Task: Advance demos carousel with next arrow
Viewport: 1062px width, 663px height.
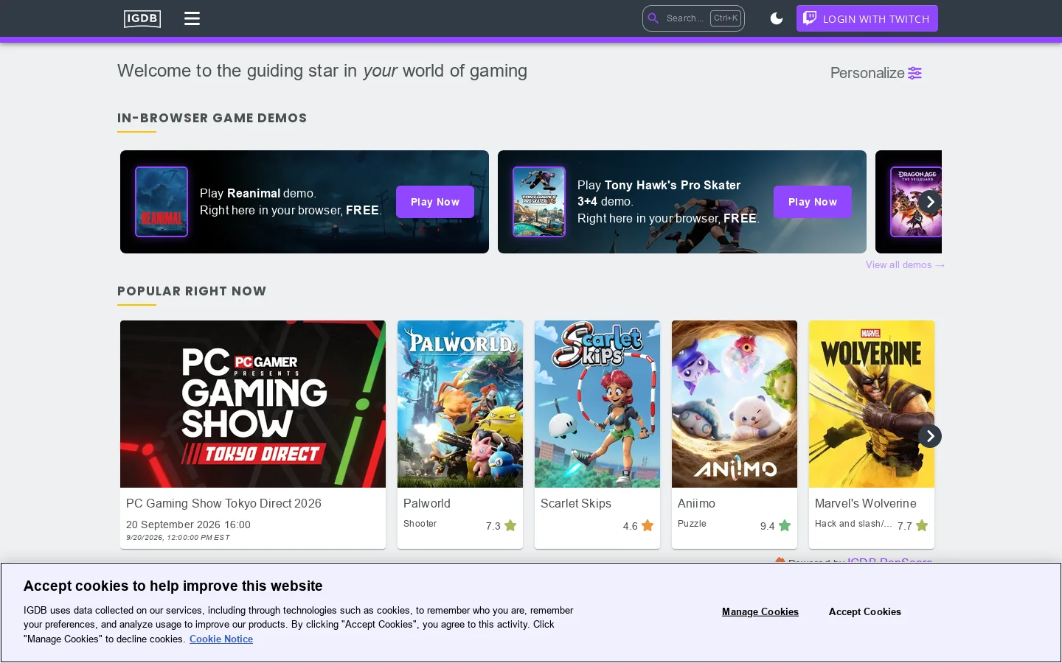Action: click(x=930, y=202)
